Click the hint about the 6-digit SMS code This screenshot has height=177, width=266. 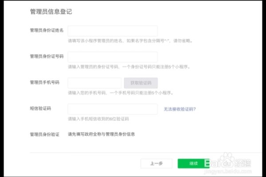pos(98,119)
